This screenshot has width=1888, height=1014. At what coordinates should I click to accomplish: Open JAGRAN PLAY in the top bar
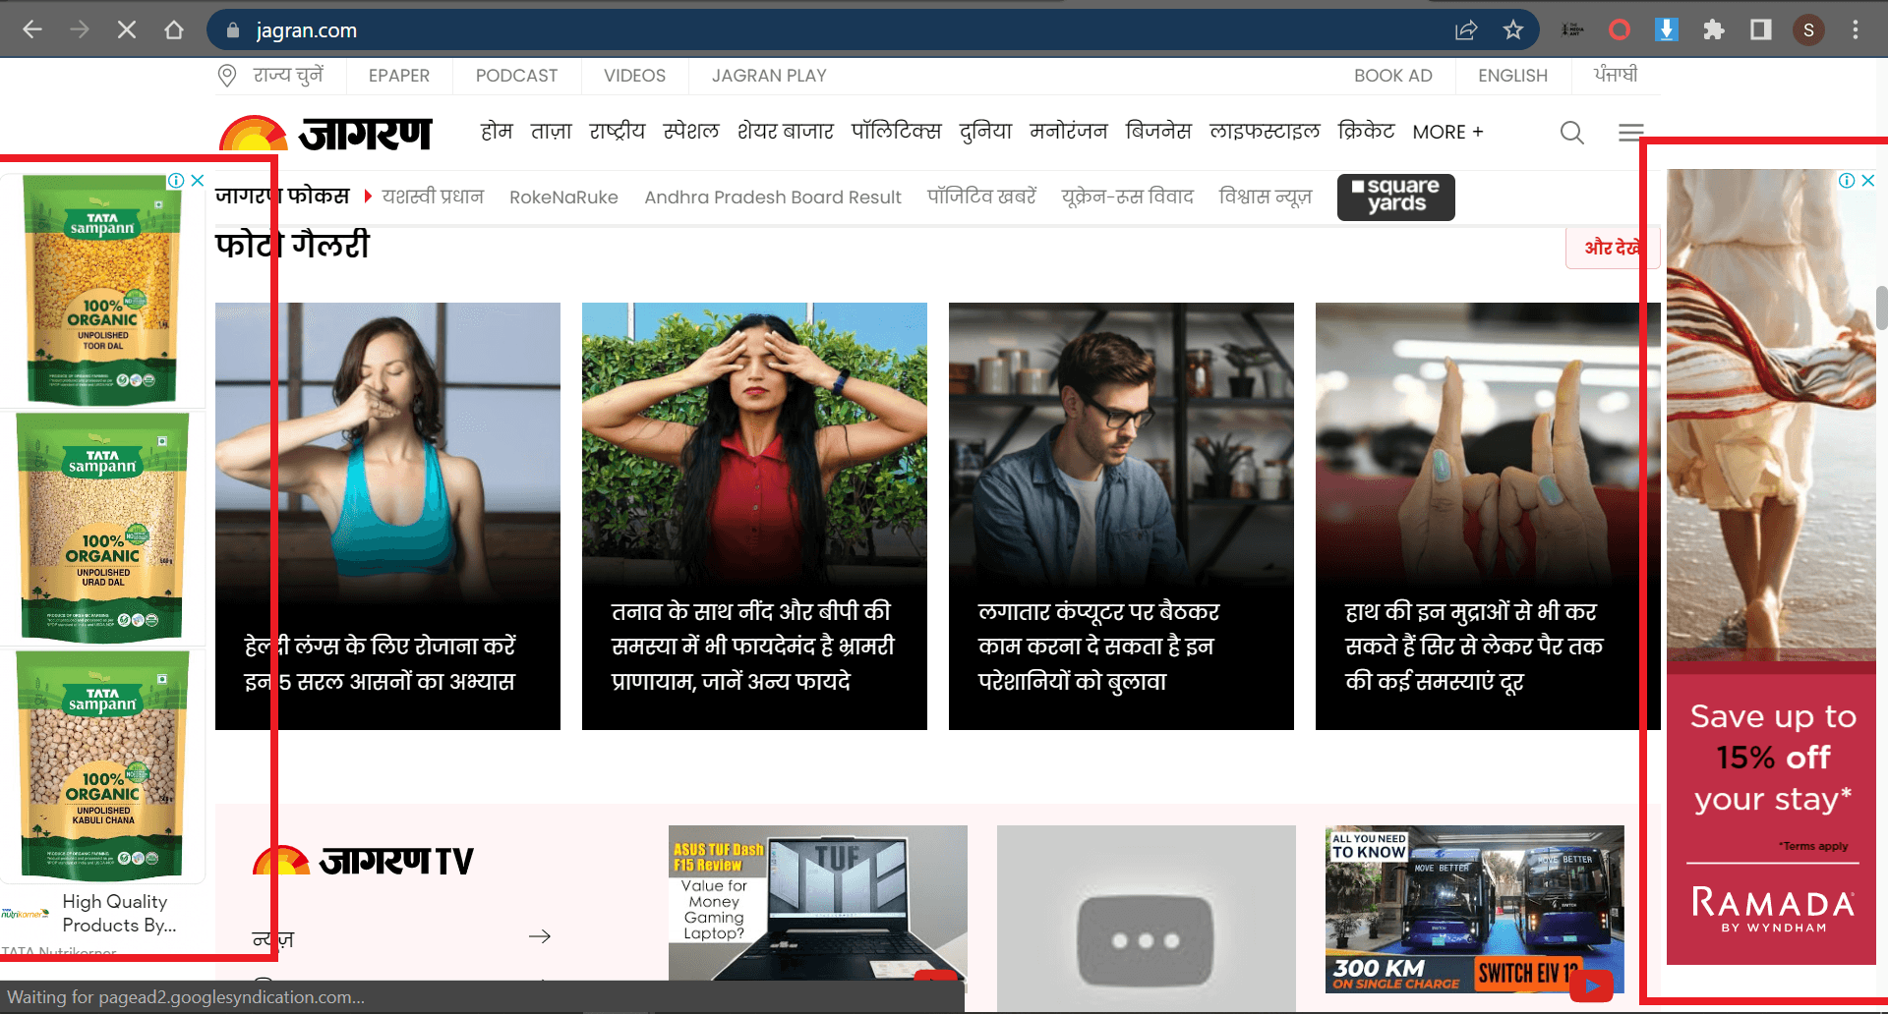tap(769, 76)
